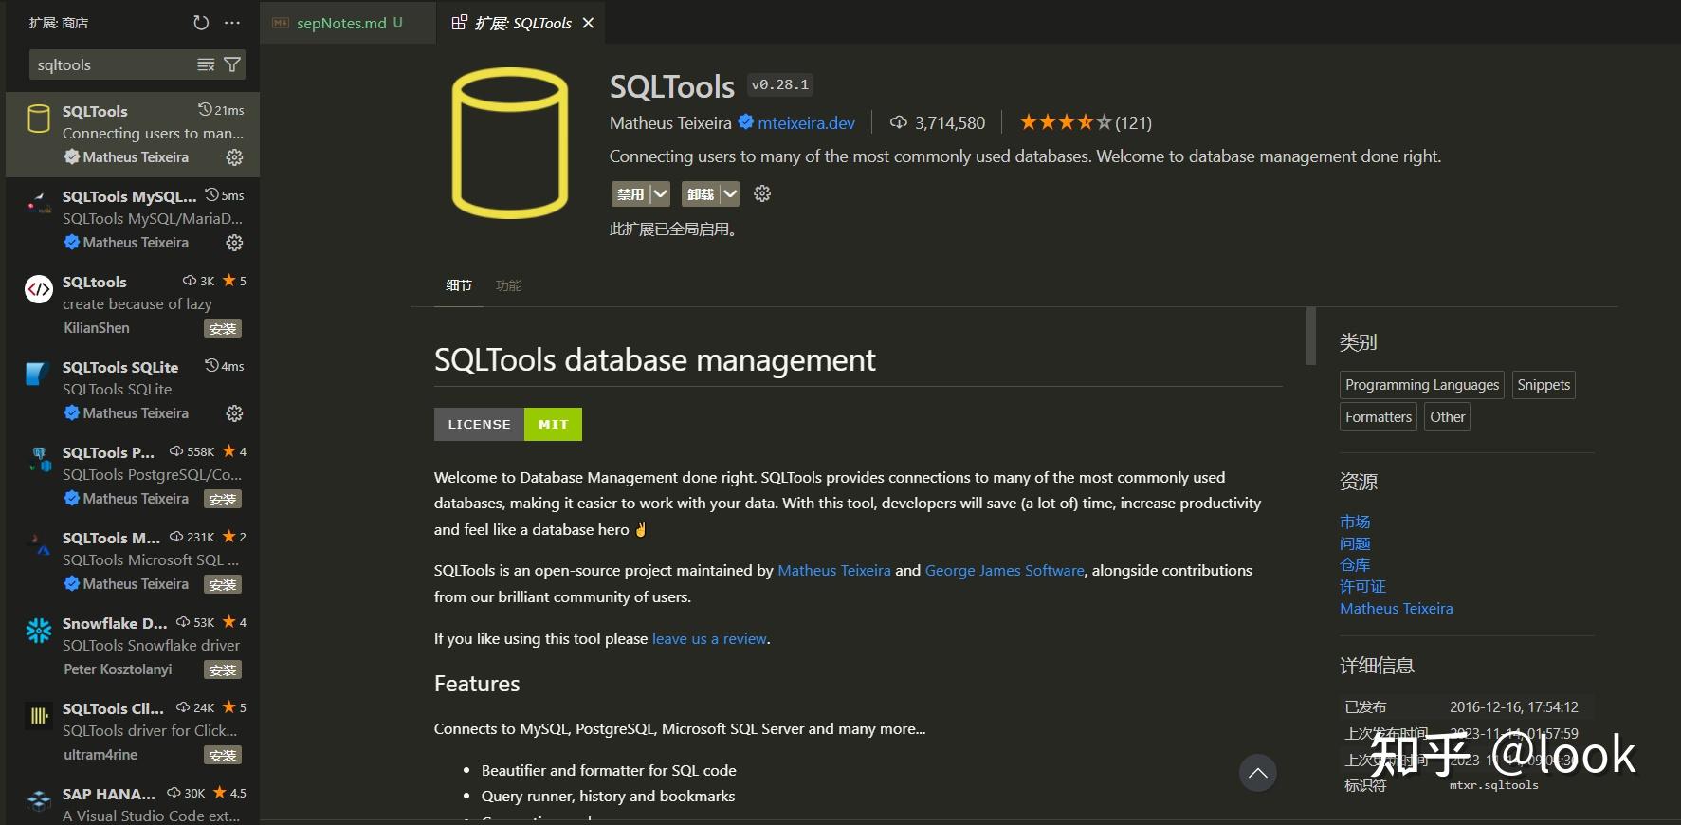This screenshot has height=825, width=1681.
Task: Clear the extension search results
Action: [x=206, y=65]
